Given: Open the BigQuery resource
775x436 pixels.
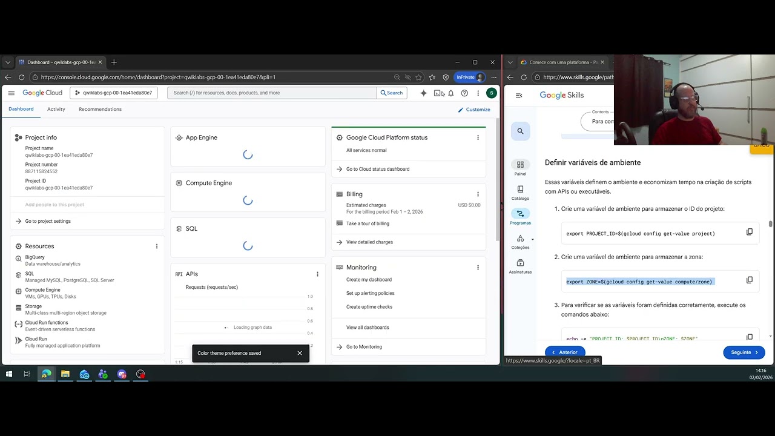Looking at the screenshot, I should point(35,257).
